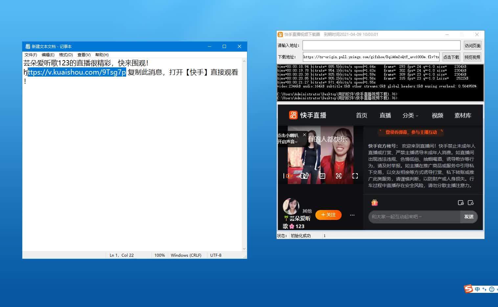This screenshot has width=498, height=307.
Task: Click the block-danmaku icon above the send button
Action: [461, 202]
